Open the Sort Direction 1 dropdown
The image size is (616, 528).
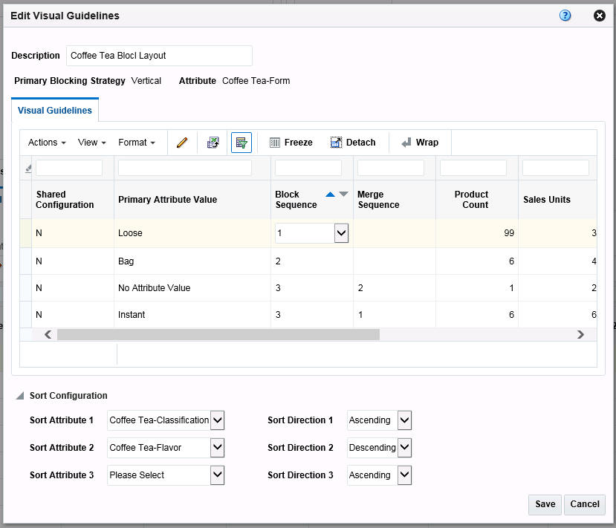(x=405, y=420)
